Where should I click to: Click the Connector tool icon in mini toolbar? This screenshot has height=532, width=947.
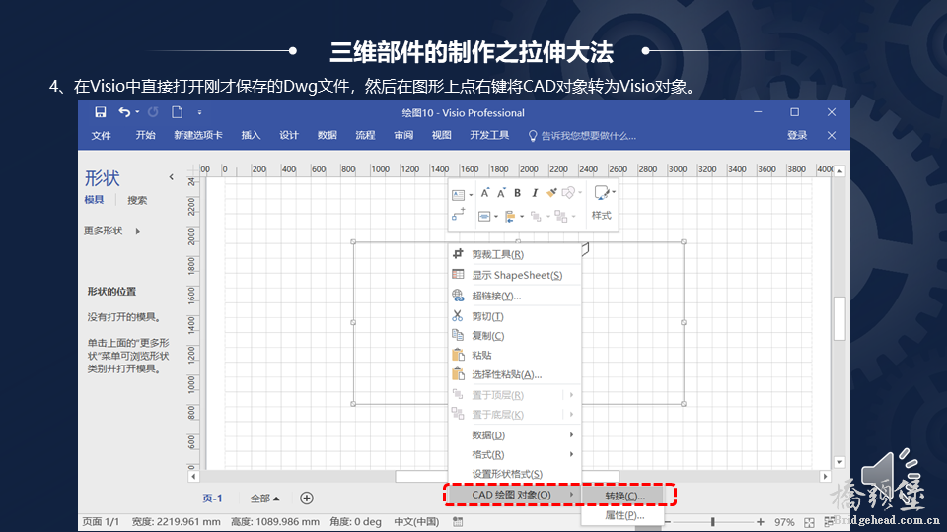click(459, 214)
